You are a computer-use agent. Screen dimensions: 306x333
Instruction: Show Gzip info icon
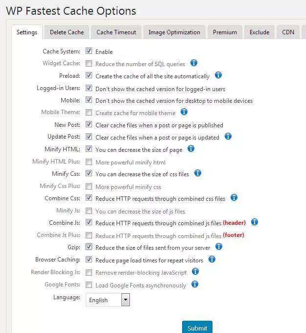219,246
